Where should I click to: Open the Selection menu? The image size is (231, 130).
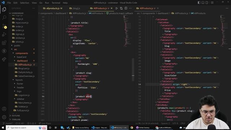[25, 3]
